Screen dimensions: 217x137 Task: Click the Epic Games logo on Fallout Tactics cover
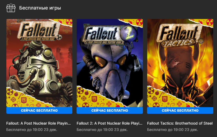tap(164, 99)
